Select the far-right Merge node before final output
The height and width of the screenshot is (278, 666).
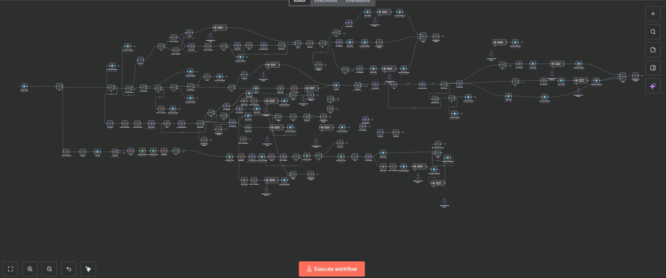[x=623, y=76]
